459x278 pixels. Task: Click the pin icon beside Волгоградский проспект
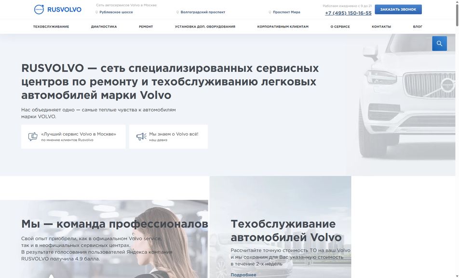coord(178,12)
